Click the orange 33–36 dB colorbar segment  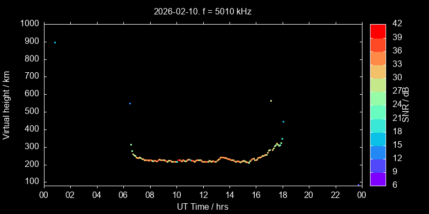pyautogui.click(x=378, y=58)
